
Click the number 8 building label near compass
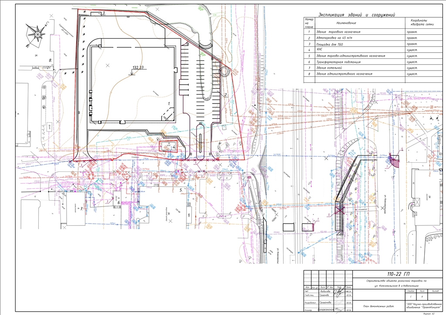point(50,59)
